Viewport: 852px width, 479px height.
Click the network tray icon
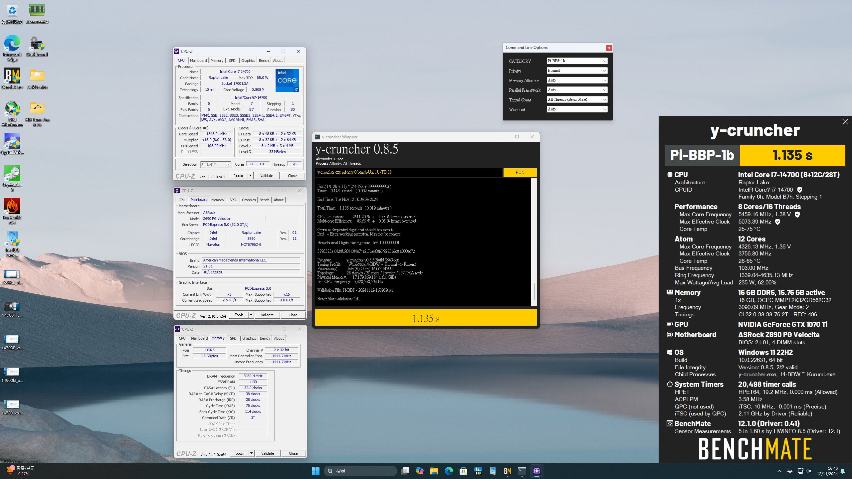pyautogui.click(x=800, y=471)
